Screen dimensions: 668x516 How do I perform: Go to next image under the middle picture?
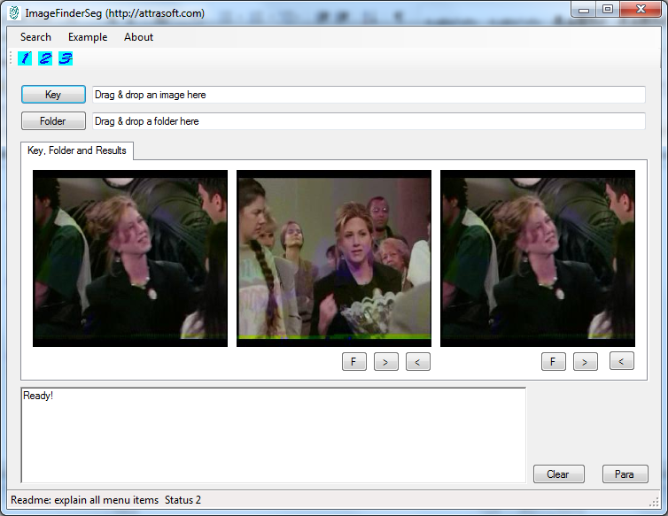click(386, 362)
